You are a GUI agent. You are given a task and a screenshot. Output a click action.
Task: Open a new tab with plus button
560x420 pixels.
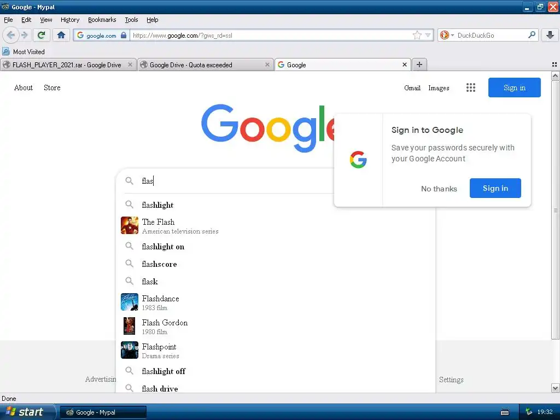419,65
